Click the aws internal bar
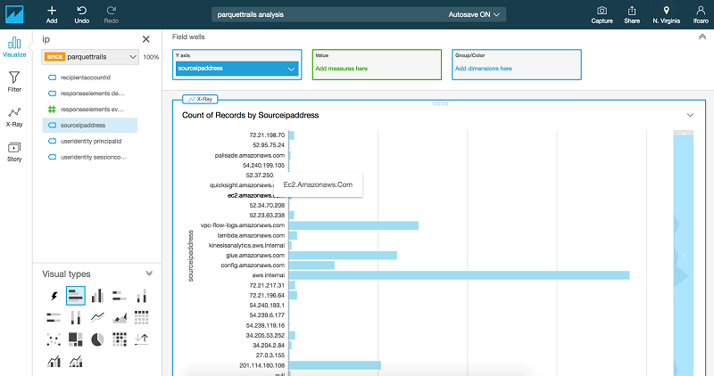The width and height of the screenshot is (714, 376). [x=459, y=275]
